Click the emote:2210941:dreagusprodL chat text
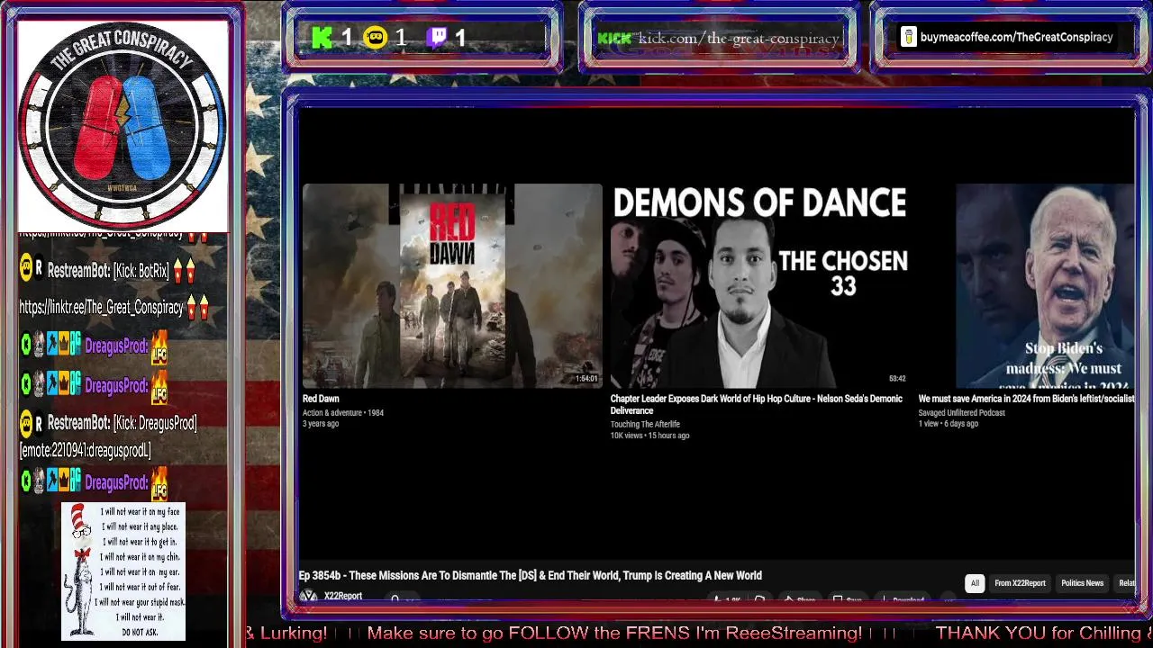 point(85,450)
